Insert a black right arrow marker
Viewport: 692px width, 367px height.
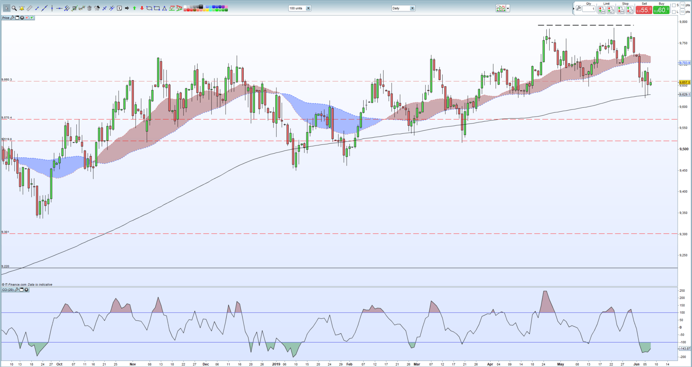pos(127,8)
